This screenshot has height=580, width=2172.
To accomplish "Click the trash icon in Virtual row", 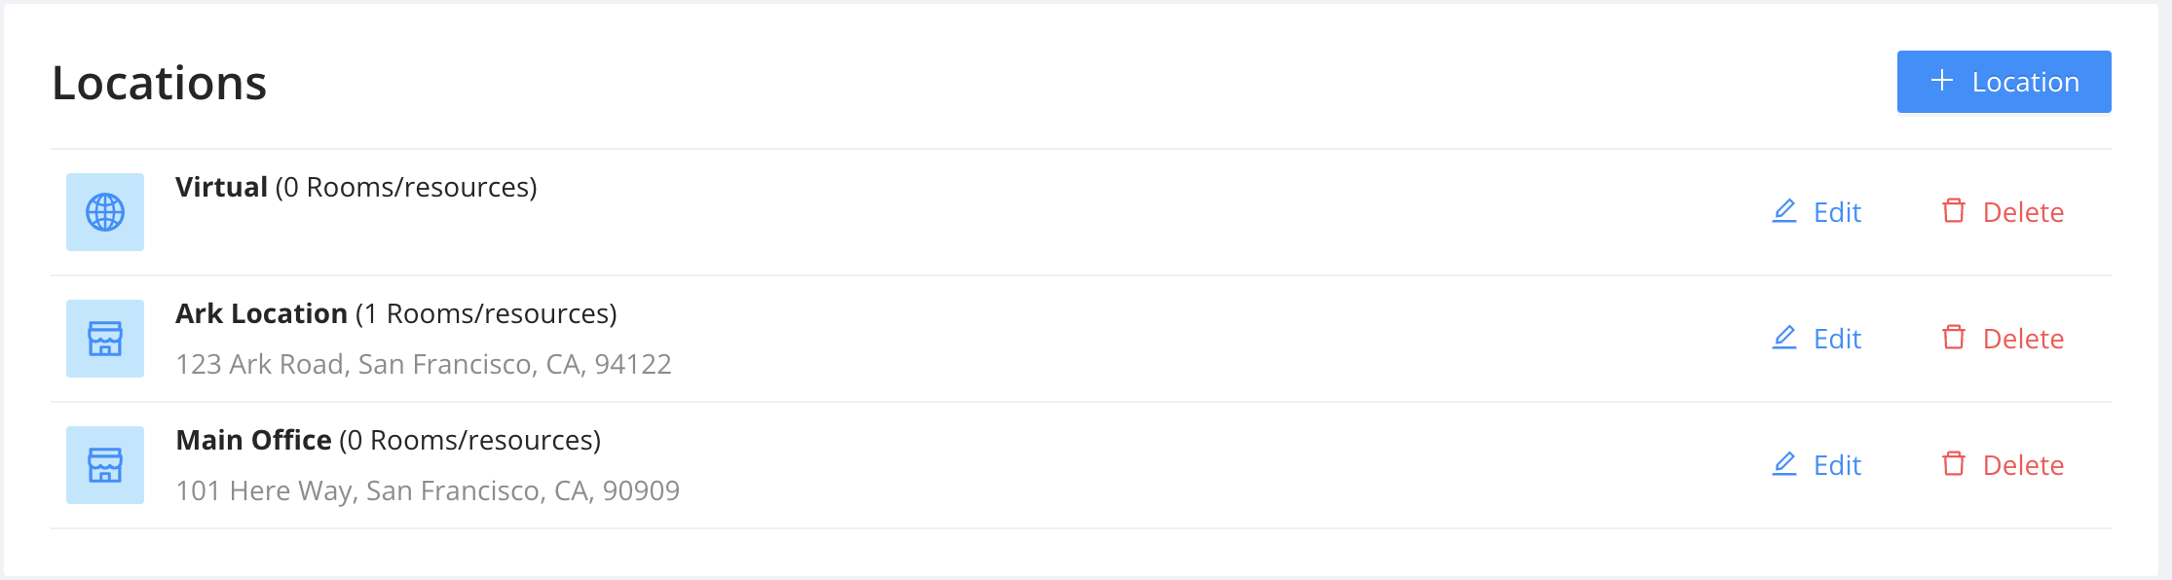I will click(1954, 211).
